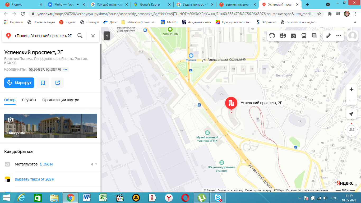Viewport: 361px width, 203px height.
Task: Click the search magnifier in the Yandex Maps search box
Action: 80,35
